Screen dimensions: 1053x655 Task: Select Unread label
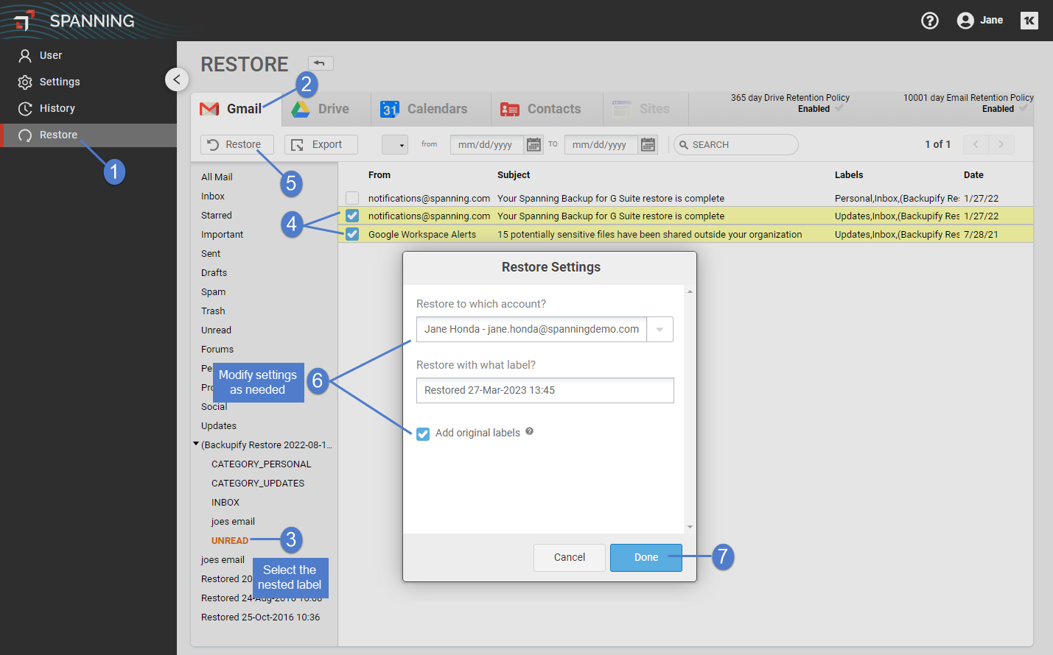coord(216,330)
